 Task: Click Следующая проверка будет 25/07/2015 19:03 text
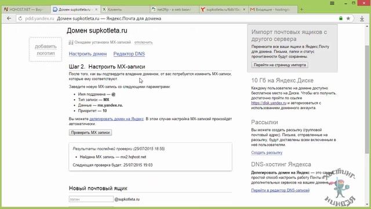(x=112, y=165)
